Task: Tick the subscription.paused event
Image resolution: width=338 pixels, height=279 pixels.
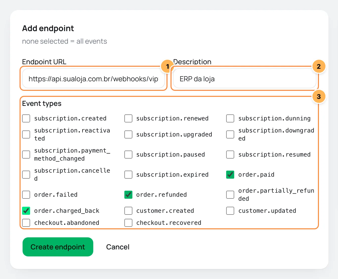Action: [x=128, y=155]
